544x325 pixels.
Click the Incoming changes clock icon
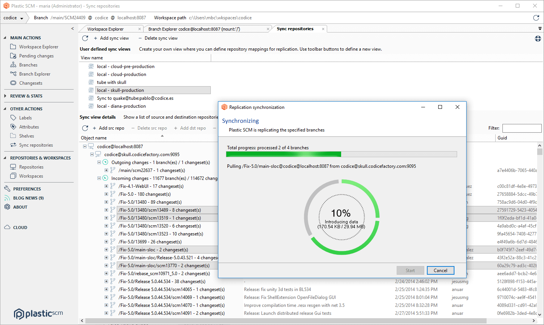point(105,178)
